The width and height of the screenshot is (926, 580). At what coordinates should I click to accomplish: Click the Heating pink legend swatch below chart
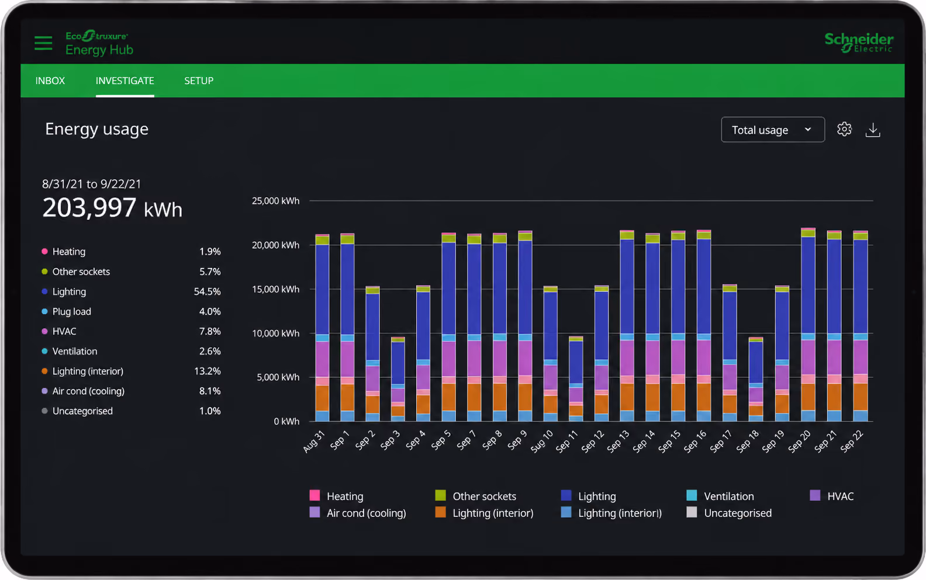(x=315, y=495)
